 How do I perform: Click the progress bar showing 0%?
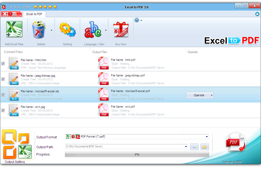click(137, 154)
